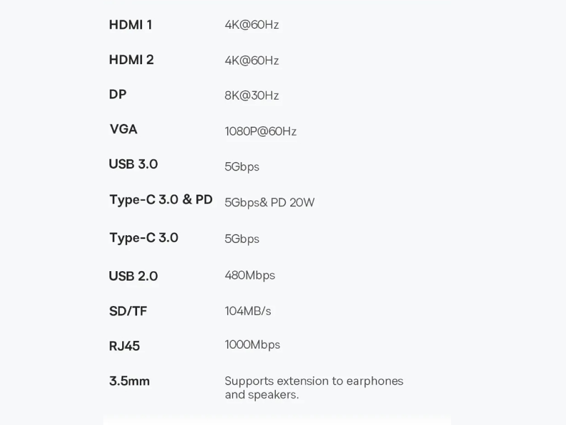Select the RJ45 ethernet label
The height and width of the screenshot is (425, 566).
124,346
